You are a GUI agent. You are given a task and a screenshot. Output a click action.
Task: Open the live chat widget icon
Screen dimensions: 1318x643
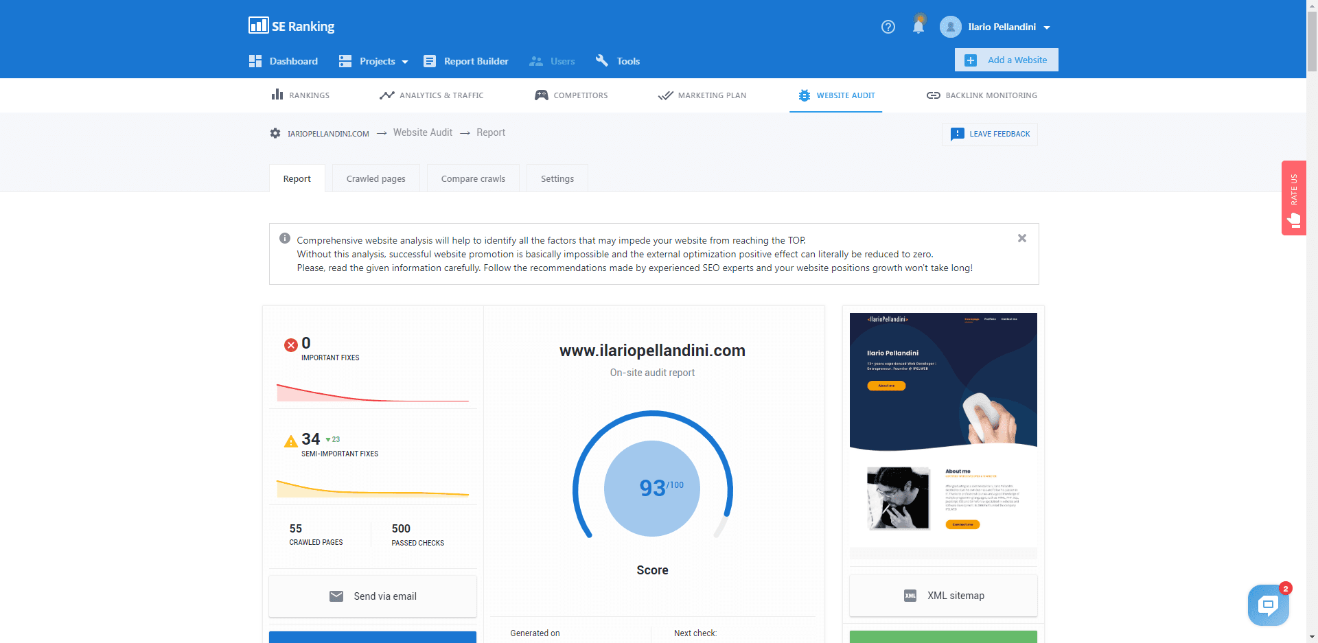[1267, 605]
